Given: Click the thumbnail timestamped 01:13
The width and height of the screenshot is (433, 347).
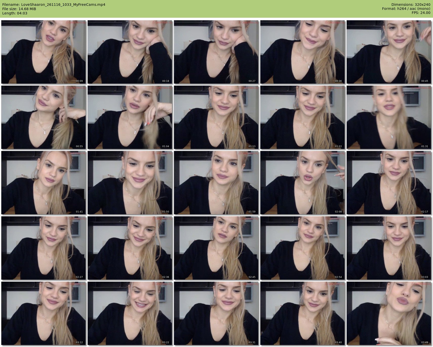Looking at the screenshot, I should click(216, 117).
